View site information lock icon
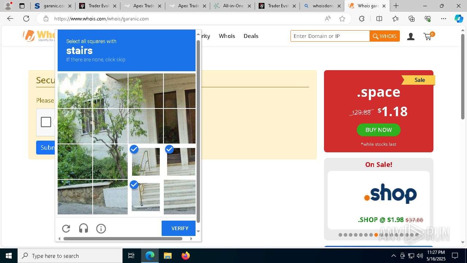467x263 pixels. [x=46, y=19]
